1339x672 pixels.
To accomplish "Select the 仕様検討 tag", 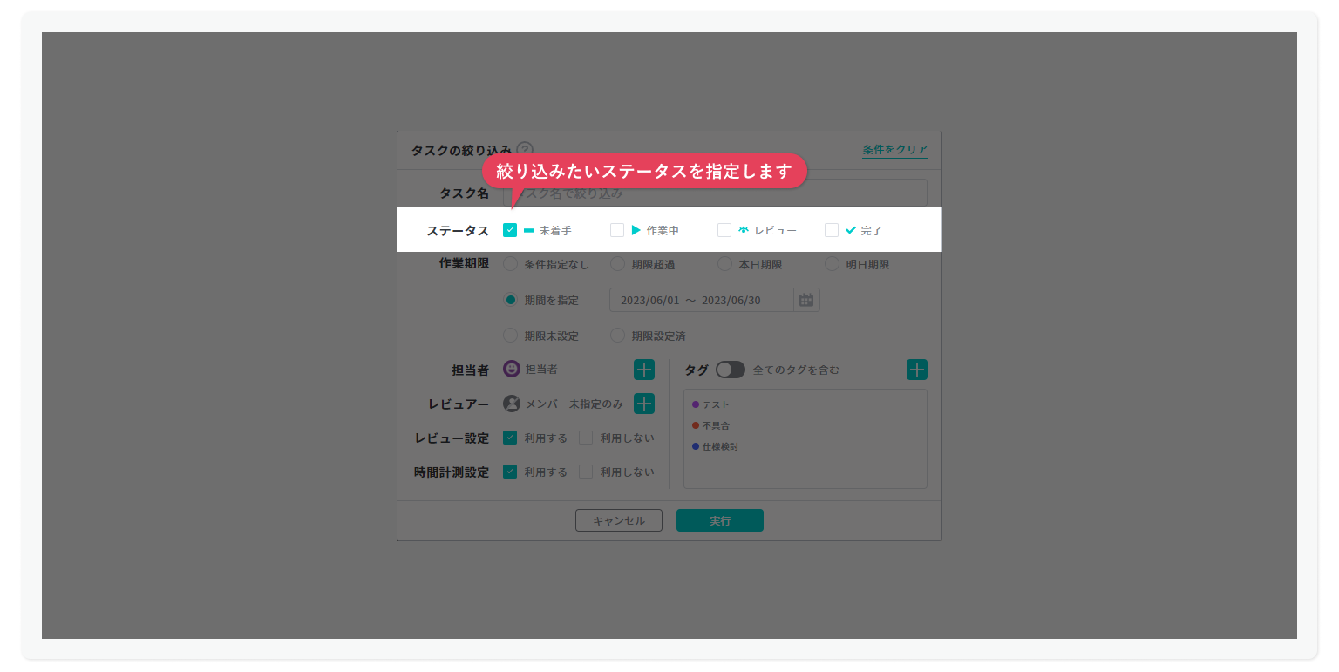I will [716, 446].
